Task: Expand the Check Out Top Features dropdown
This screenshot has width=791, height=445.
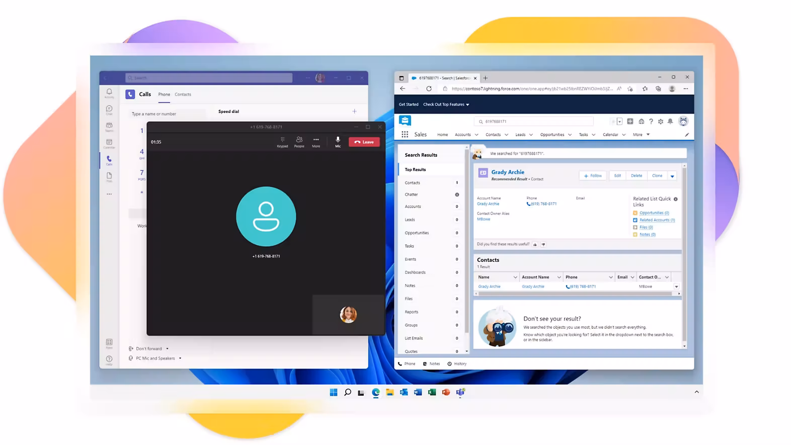Action: pos(446,104)
